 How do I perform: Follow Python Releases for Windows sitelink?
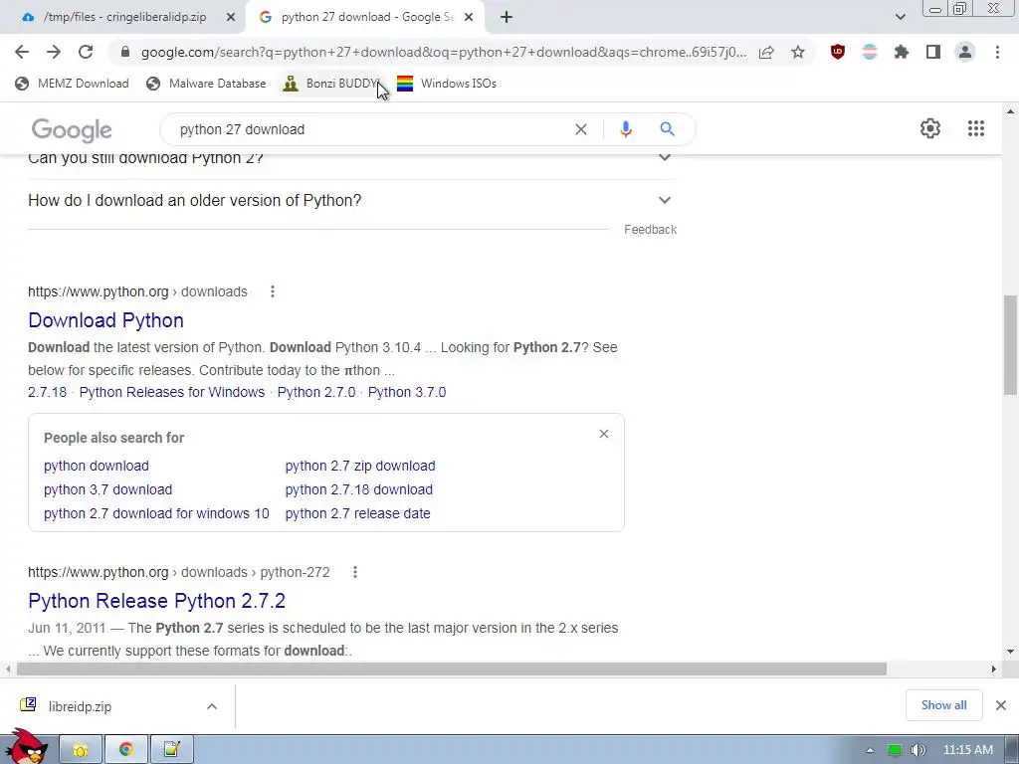pyautogui.click(x=172, y=392)
